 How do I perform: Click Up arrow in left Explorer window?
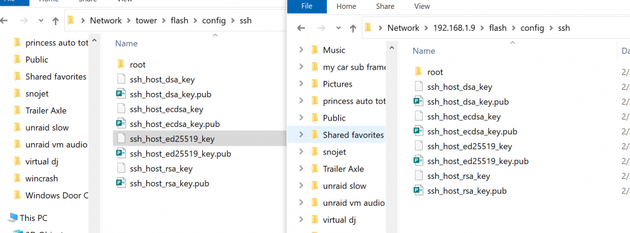click(55, 21)
